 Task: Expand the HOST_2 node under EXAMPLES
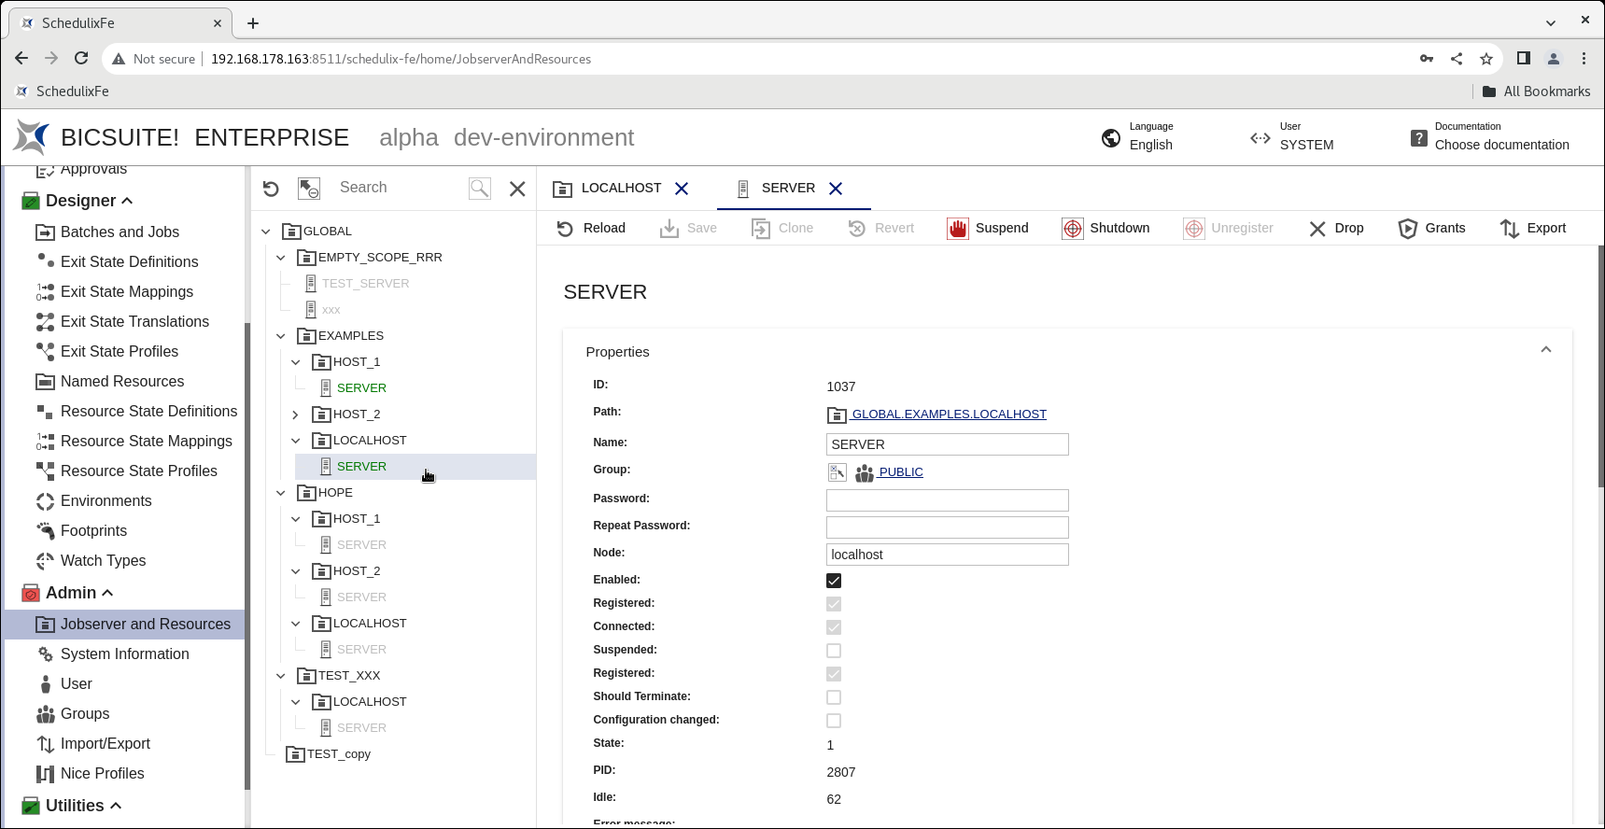tap(296, 414)
